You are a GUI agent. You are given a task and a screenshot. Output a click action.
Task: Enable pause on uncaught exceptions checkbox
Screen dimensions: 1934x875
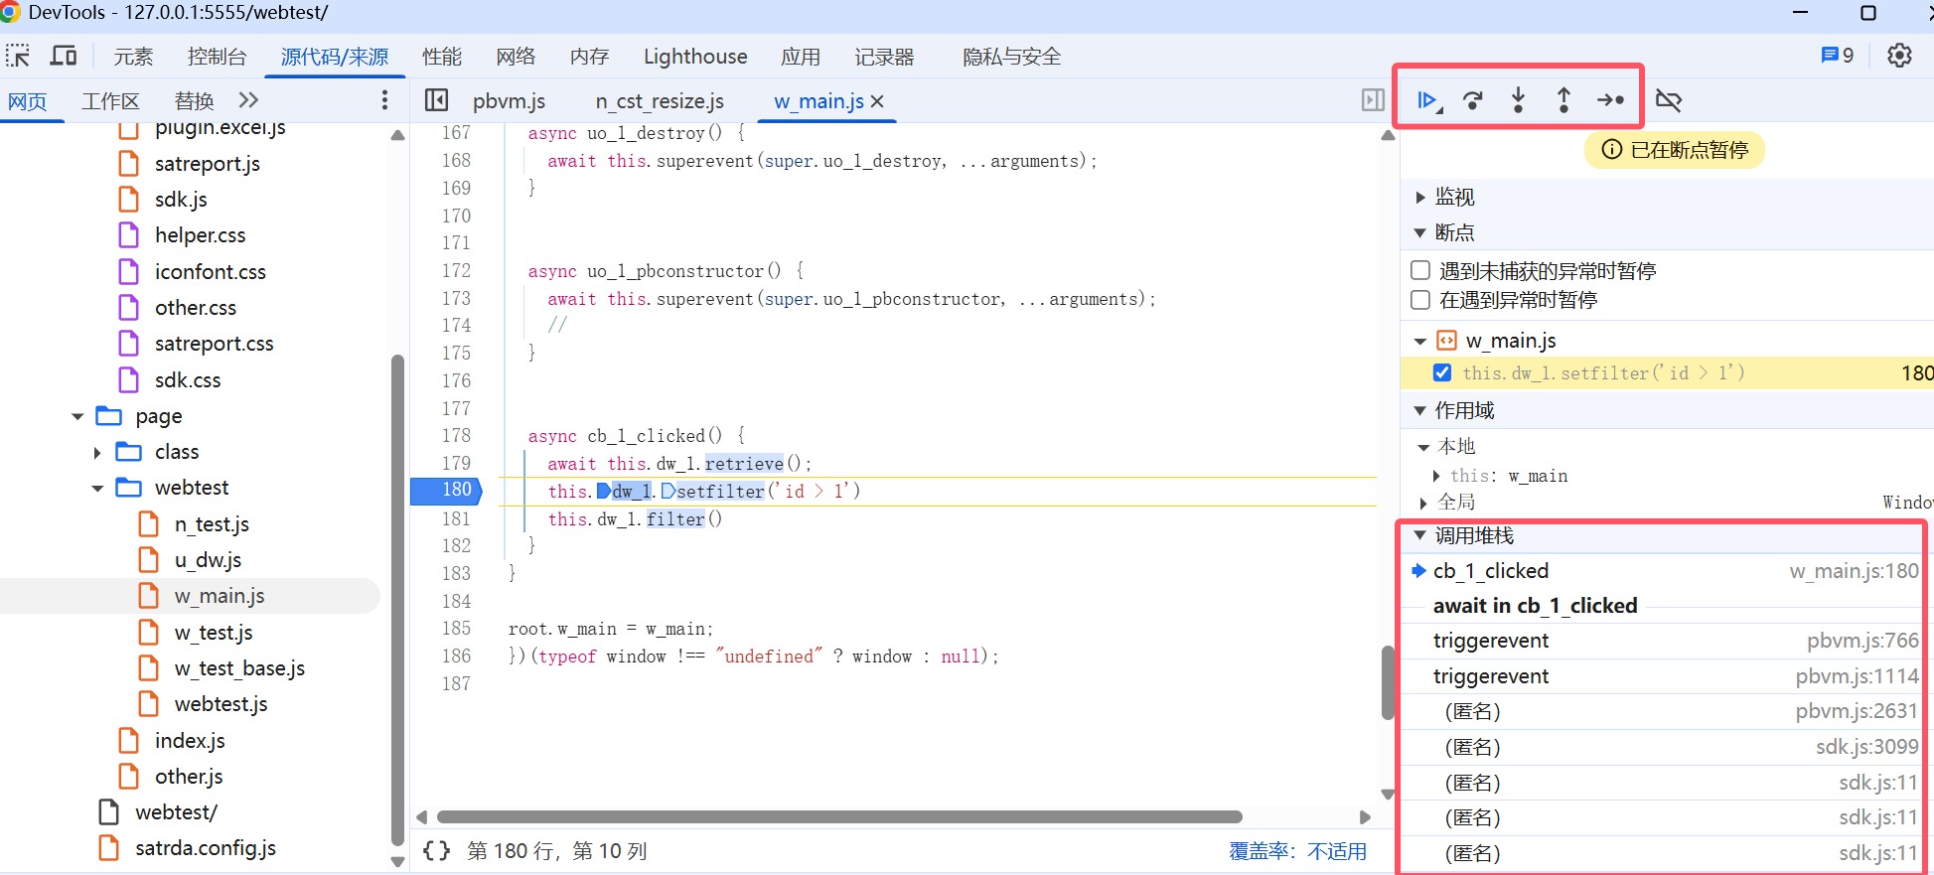(1420, 271)
